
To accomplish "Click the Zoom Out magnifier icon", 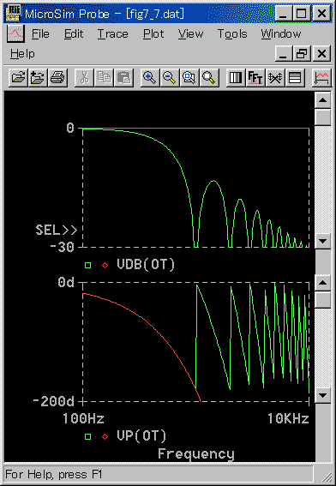I will (170, 77).
